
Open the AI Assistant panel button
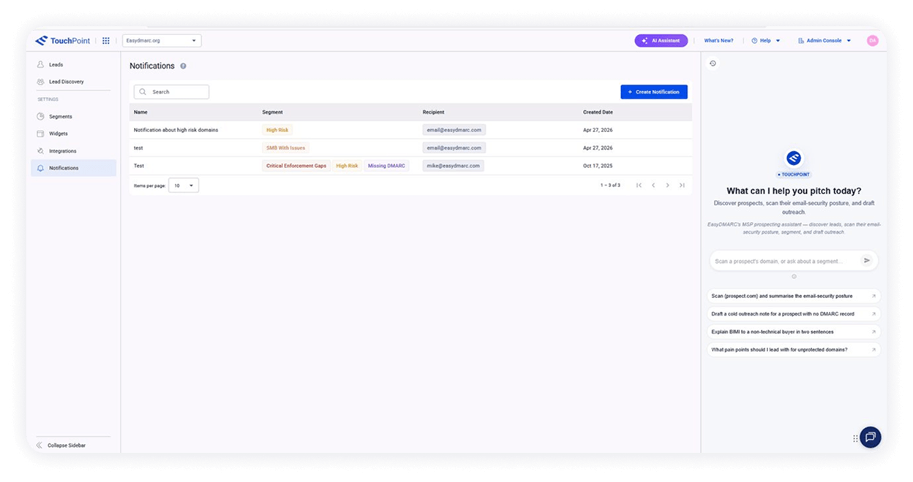[661, 41]
